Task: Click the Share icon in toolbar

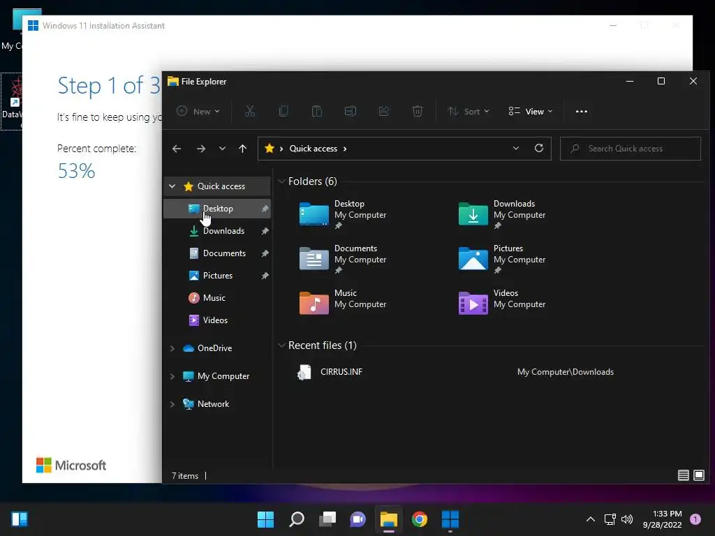Action: pyautogui.click(x=384, y=111)
